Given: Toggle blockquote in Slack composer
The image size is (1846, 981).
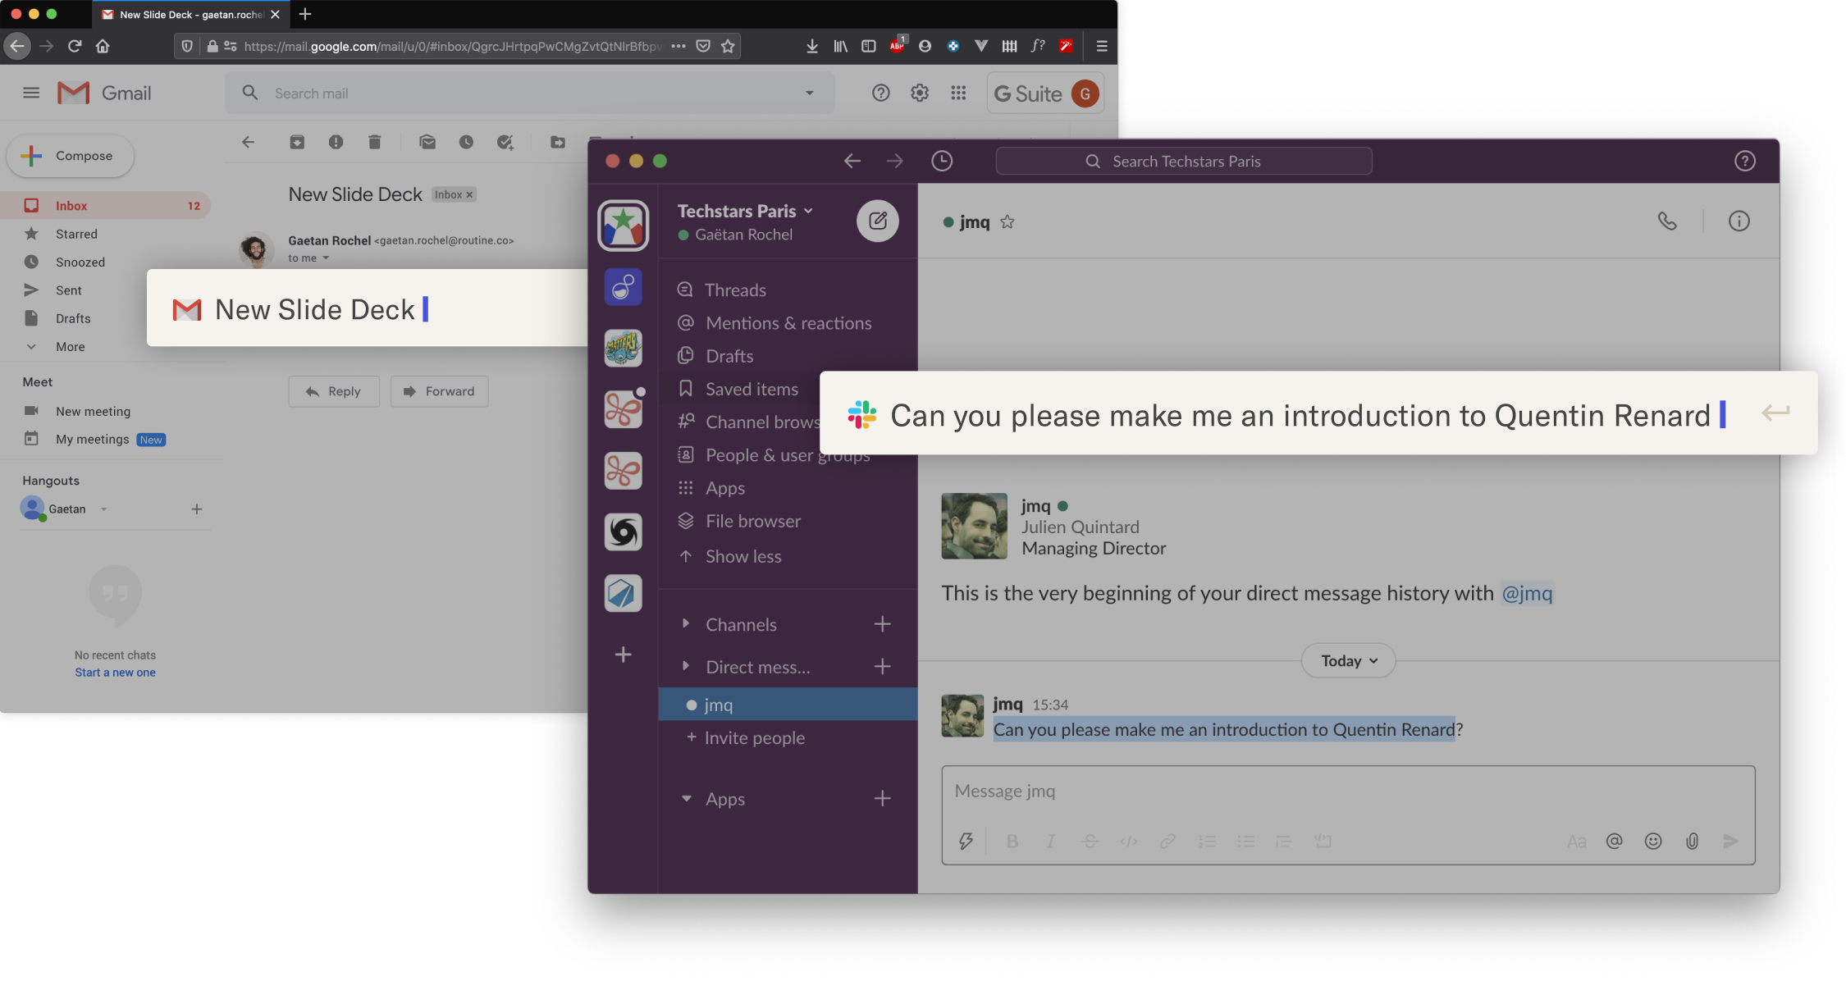Looking at the screenshot, I should (x=1284, y=841).
